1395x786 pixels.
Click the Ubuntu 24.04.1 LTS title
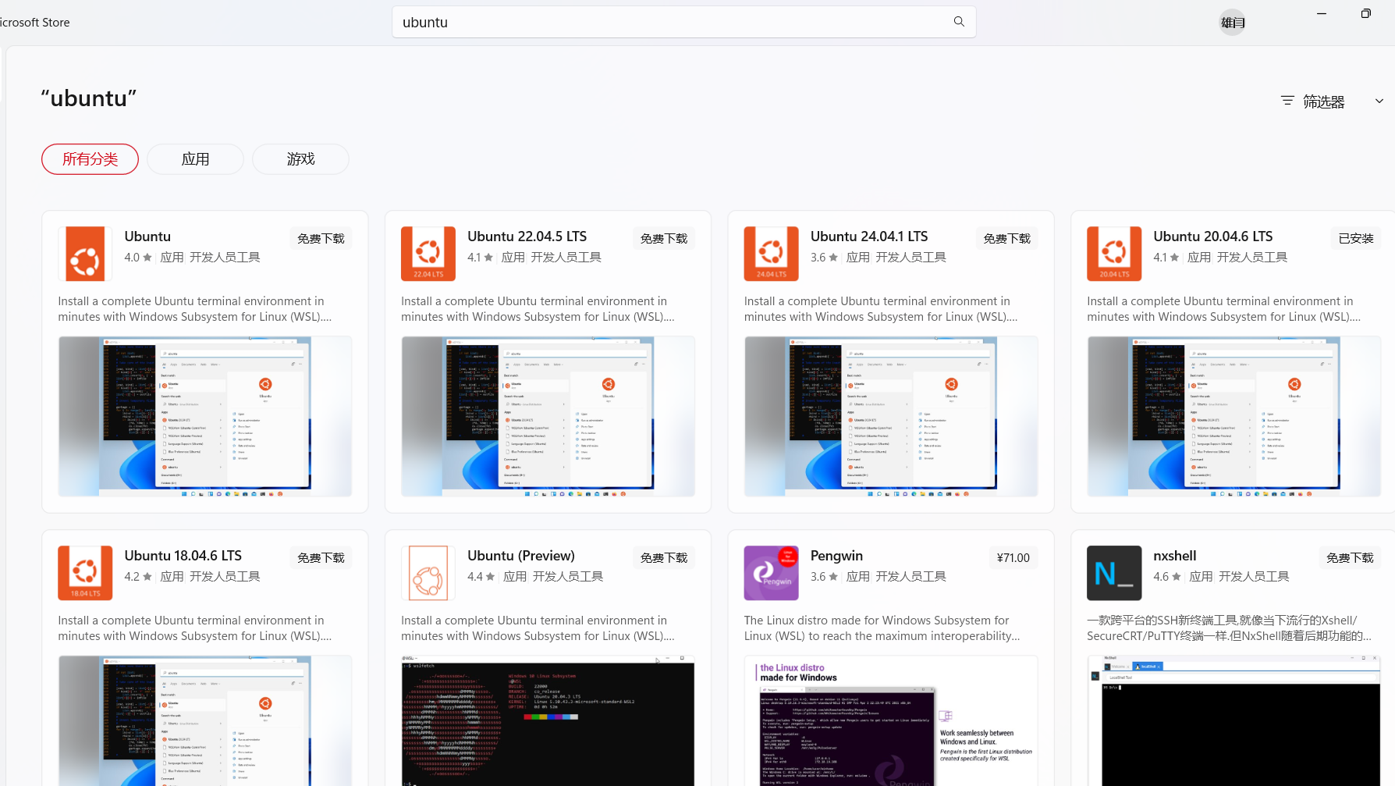(869, 237)
